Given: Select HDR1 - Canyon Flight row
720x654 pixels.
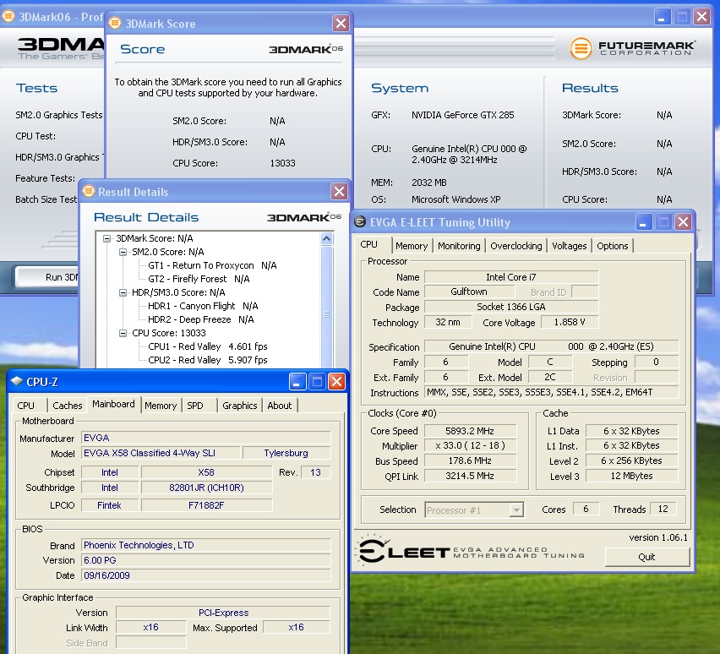Looking at the screenshot, I should pyautogui.click(x=203, y=306).
